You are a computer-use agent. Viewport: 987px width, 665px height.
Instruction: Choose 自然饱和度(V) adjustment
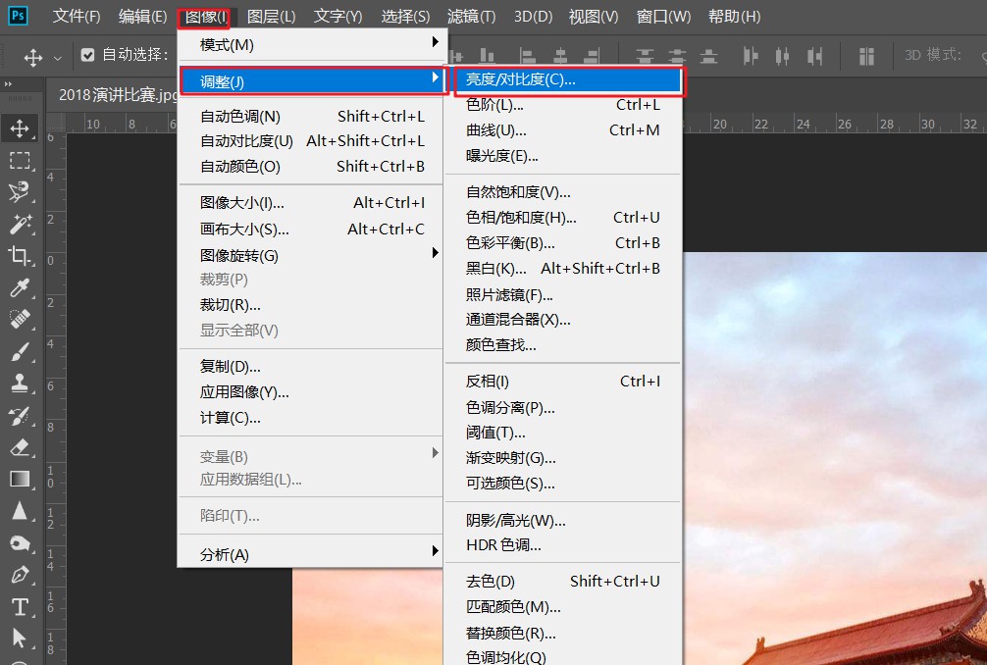pos(563,192)
